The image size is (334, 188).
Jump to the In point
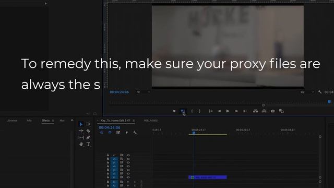pyautogui.click(x=211, y=111)
